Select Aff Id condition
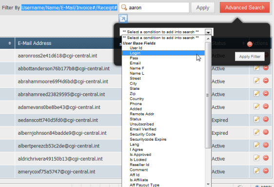274x187 pixels. (163, 175)
